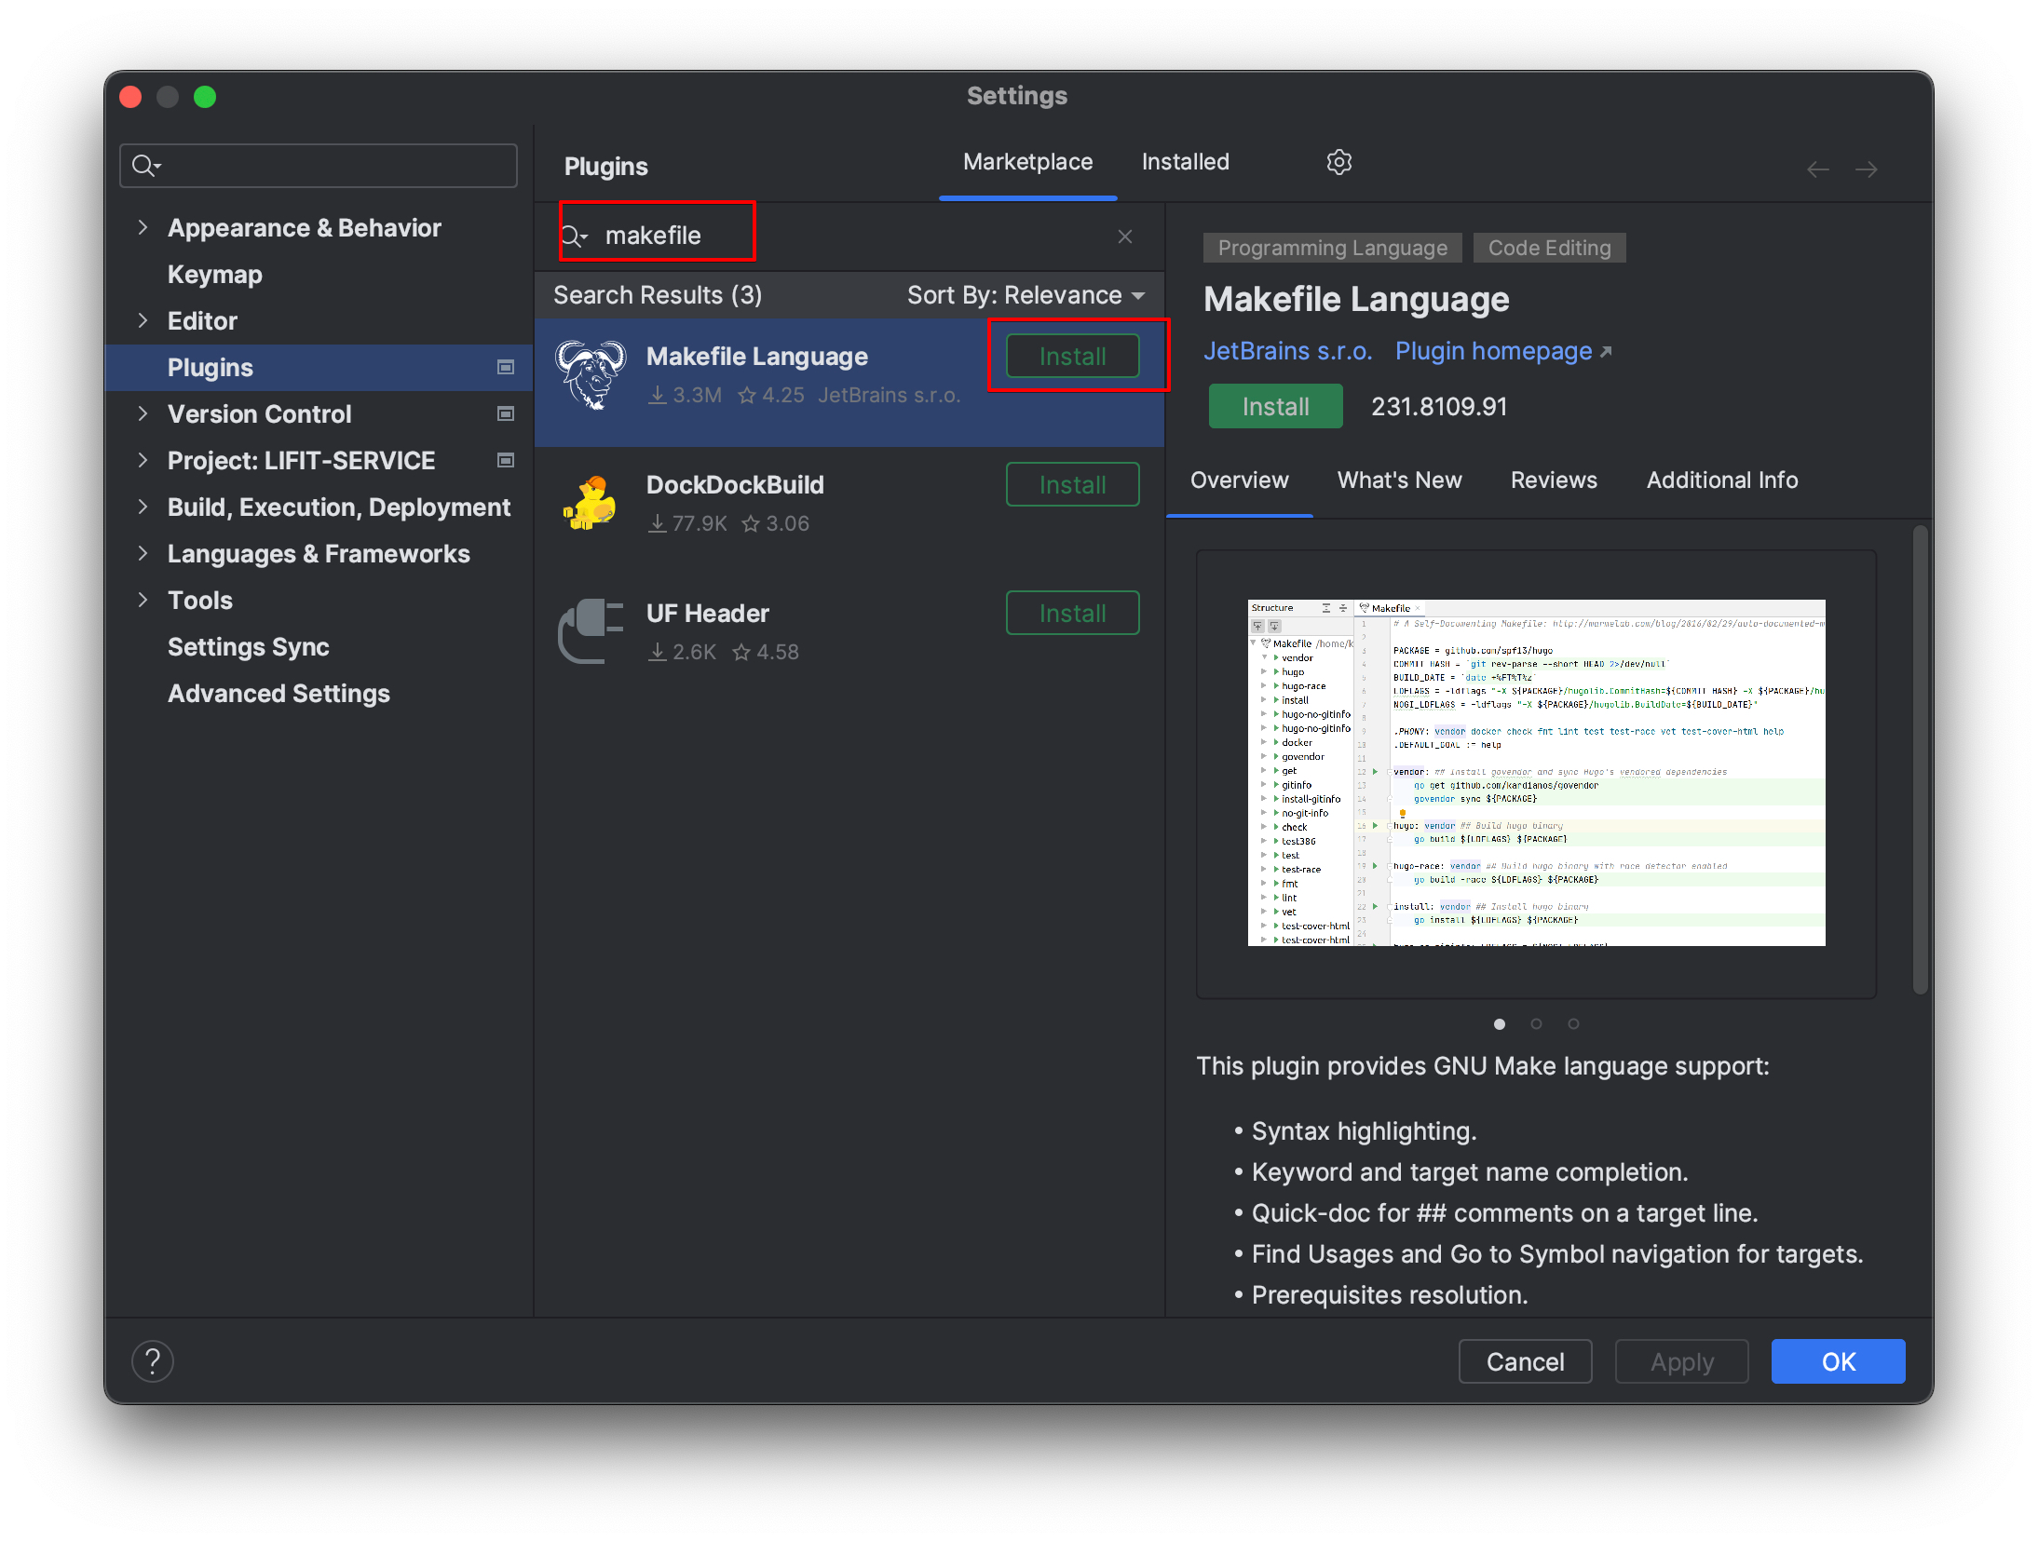
Task: Expand the Version Control section
Action: 143,413
